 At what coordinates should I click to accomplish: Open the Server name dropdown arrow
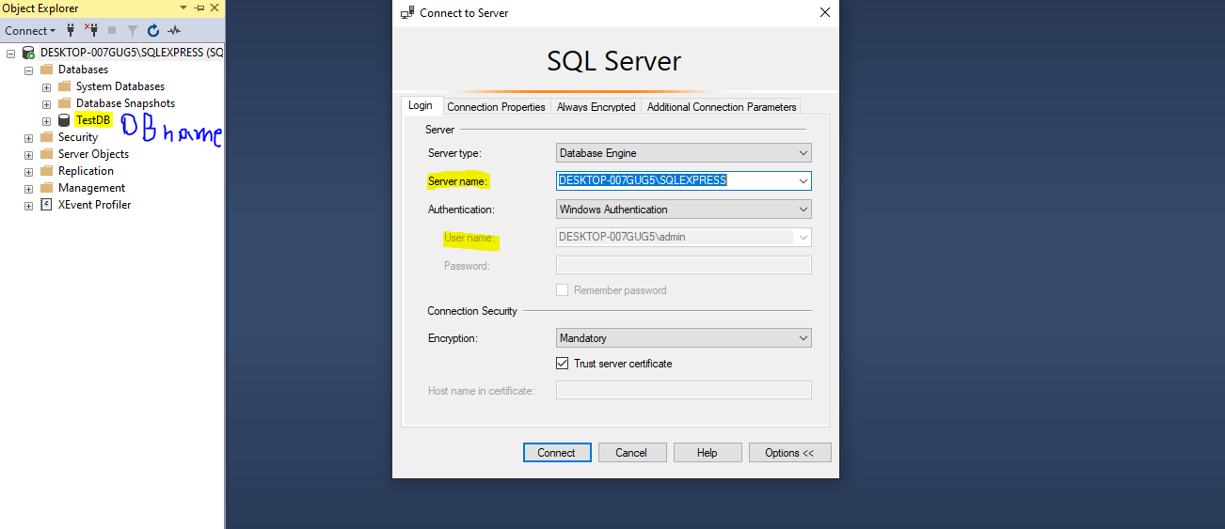coord(803,180)
